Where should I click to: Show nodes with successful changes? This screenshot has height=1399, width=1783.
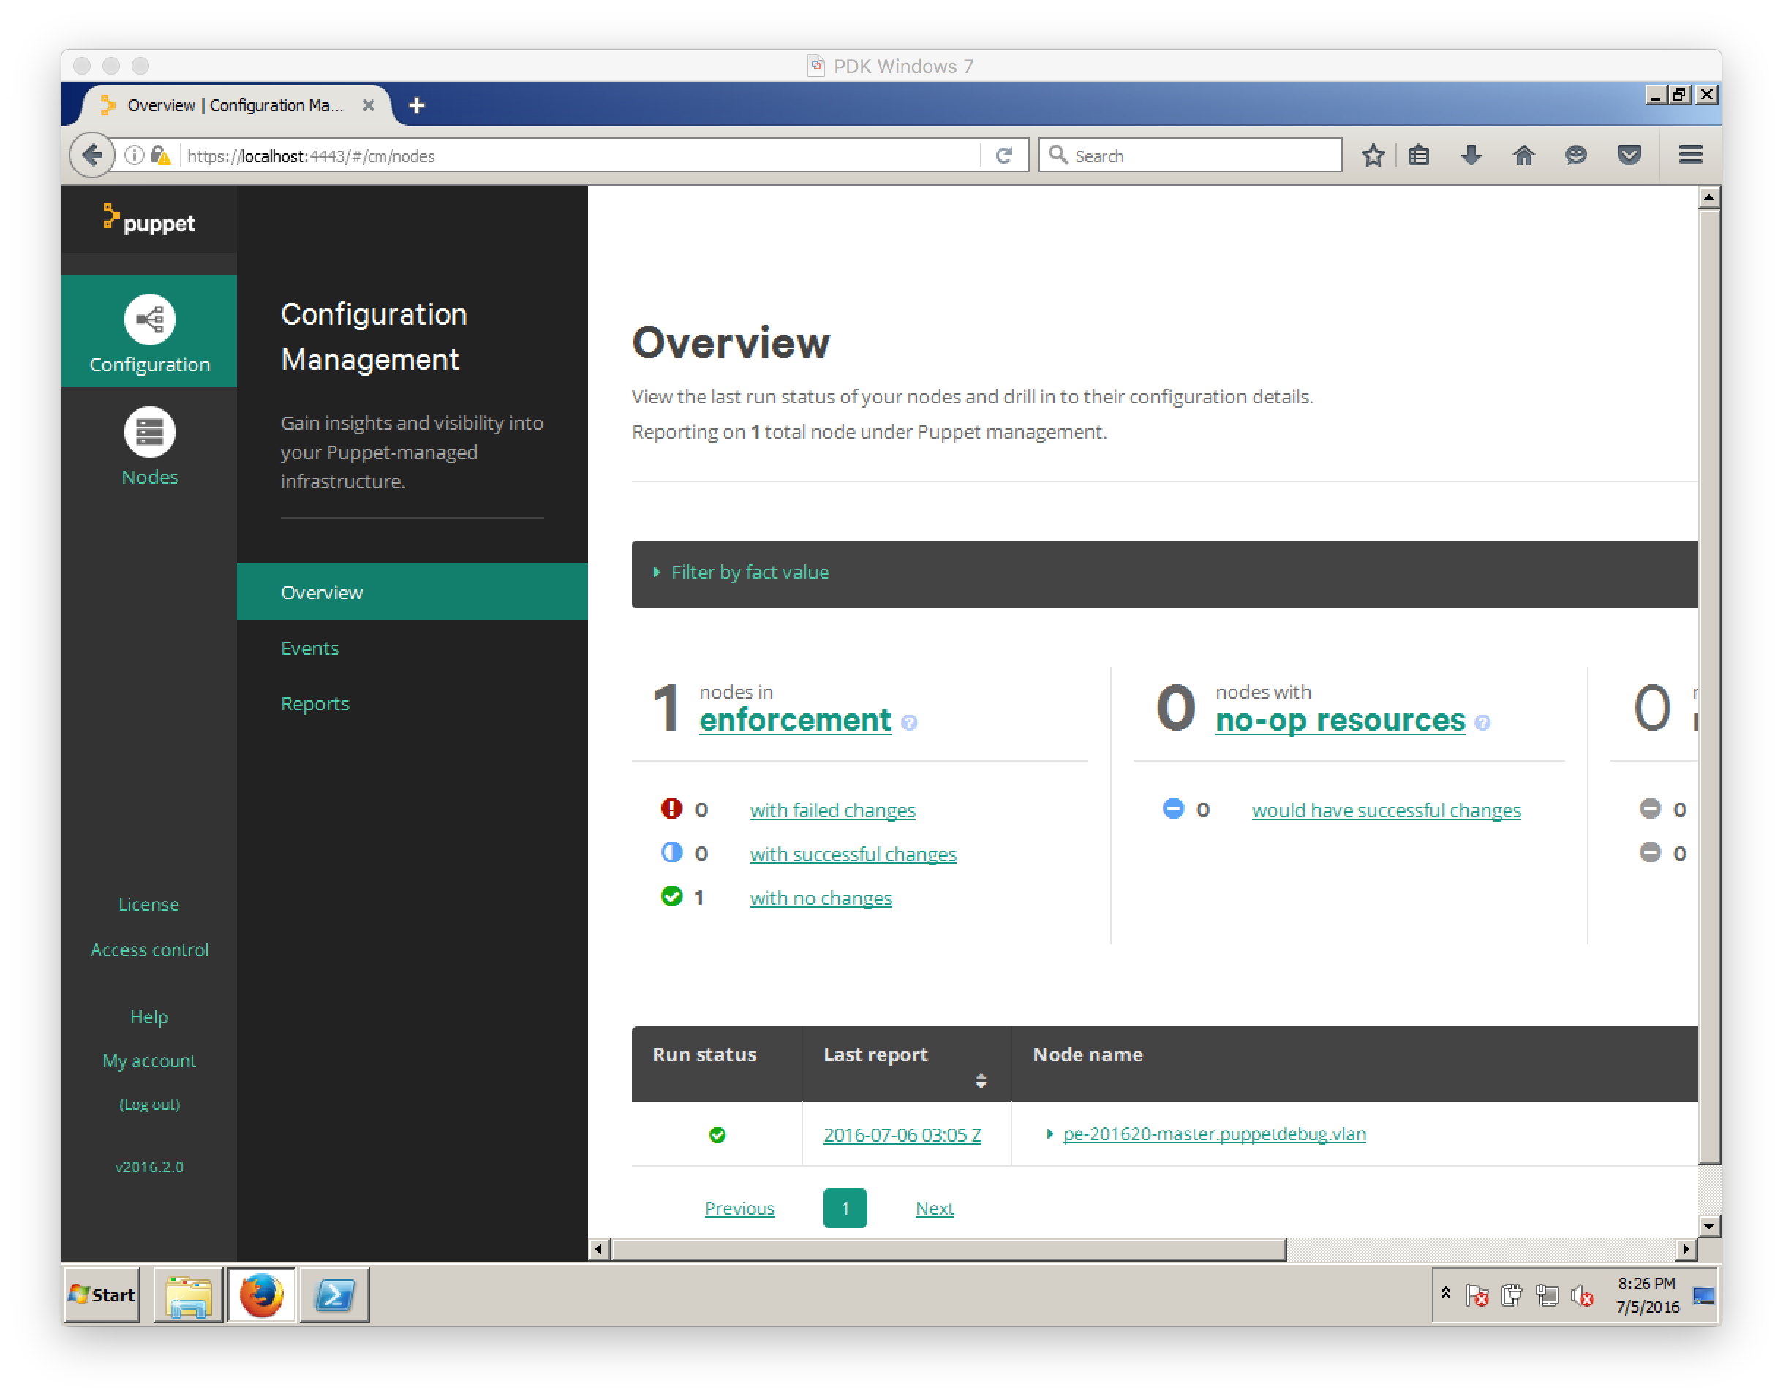[853, 854]
